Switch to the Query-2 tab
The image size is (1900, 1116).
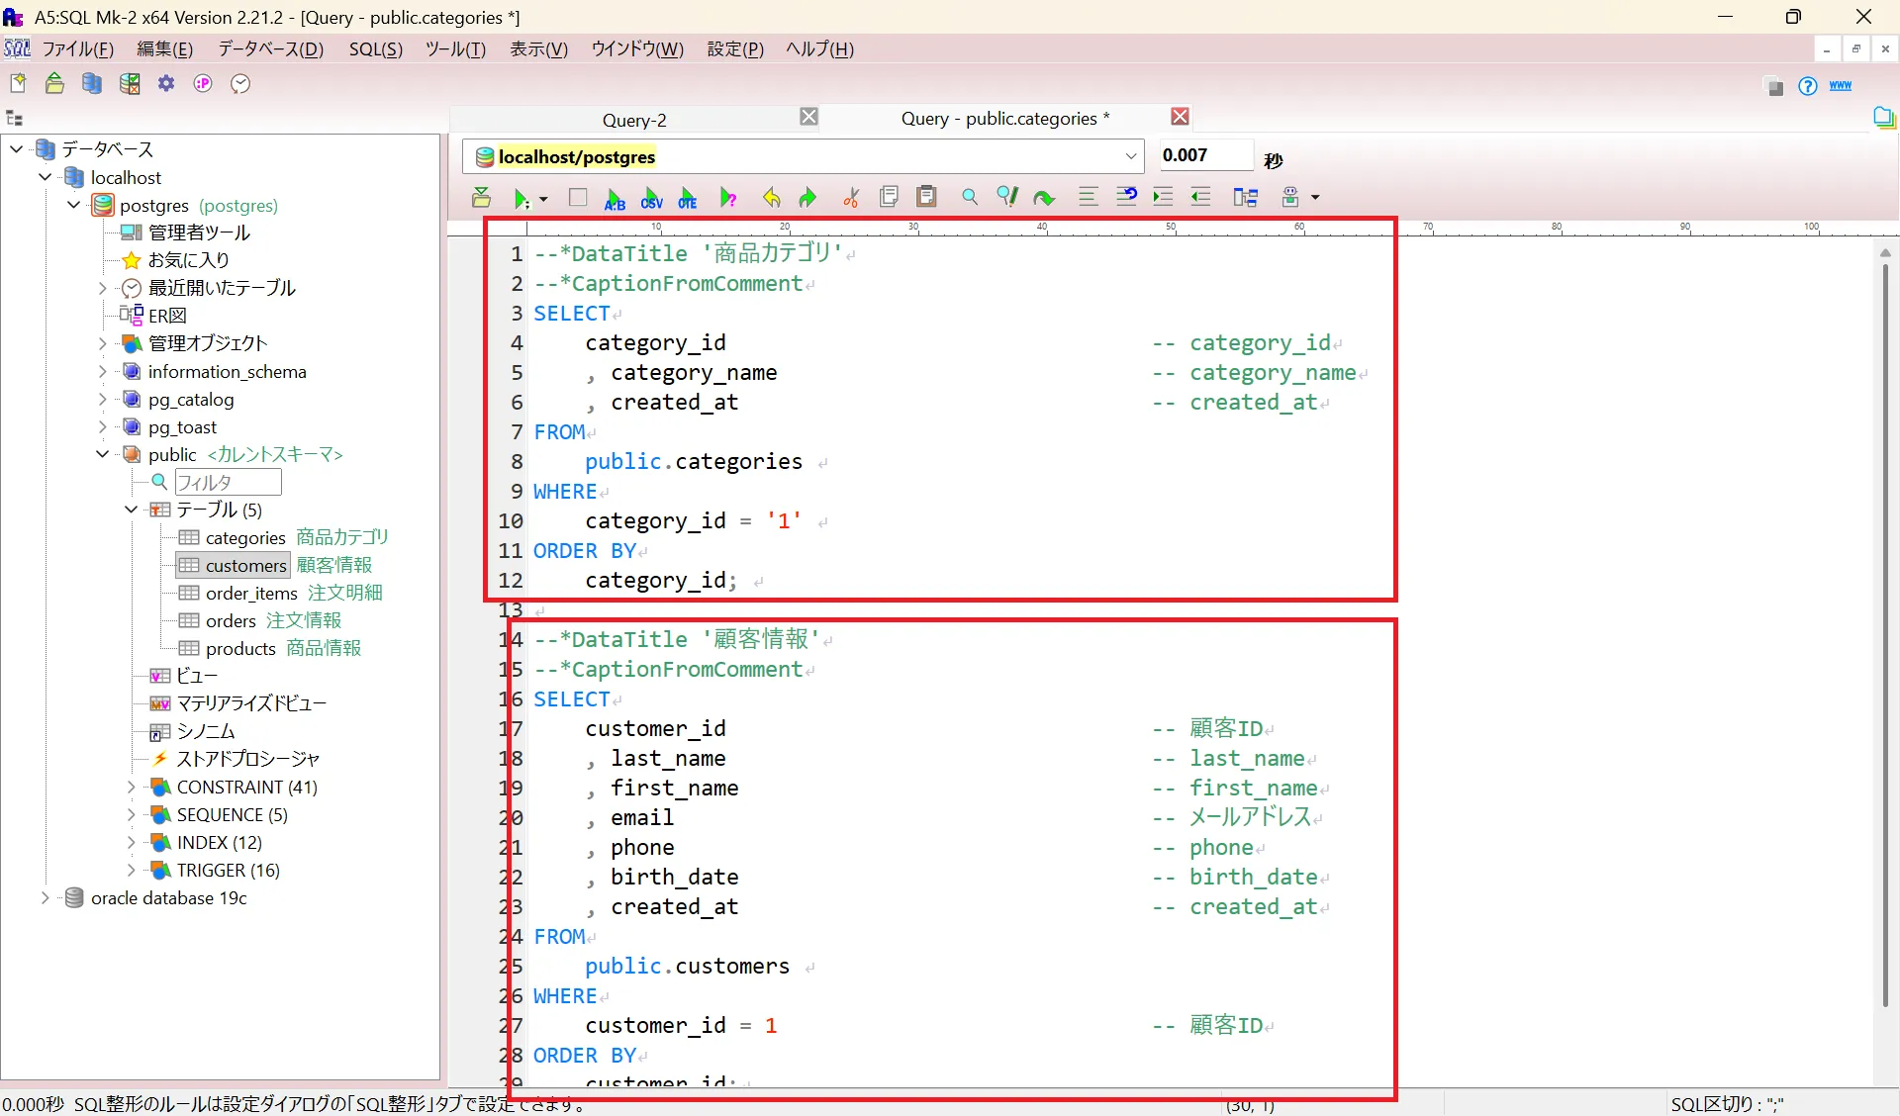[634, 120]
